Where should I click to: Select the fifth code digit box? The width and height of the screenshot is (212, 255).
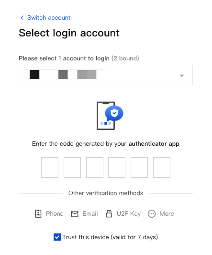point(139,167)
